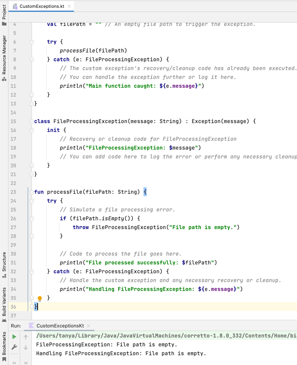This screenshot has width=297, height=365.
Task: Collapse the try block at line 6
Action: [32, 42]
